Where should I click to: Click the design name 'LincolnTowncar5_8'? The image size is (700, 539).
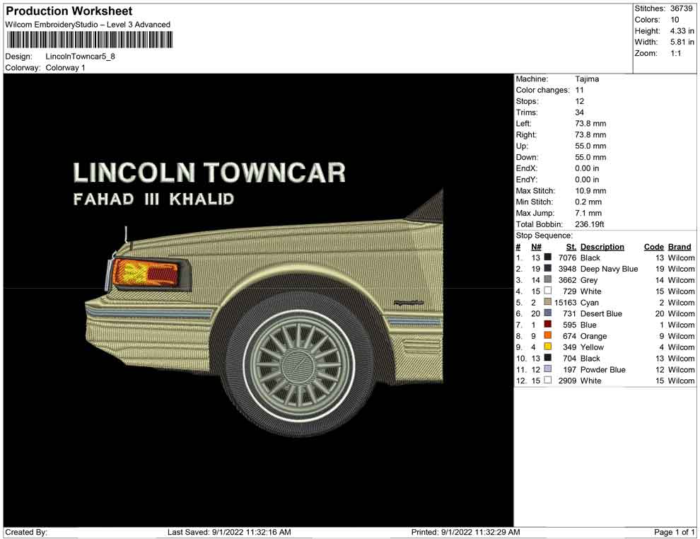[x=81, y=57]
